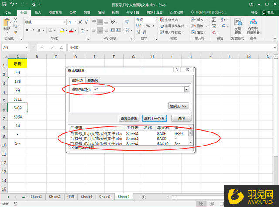Viewport: 279px width, 207px height.
Task: Open the font size dropdown
Action: [x=75, y=22]
